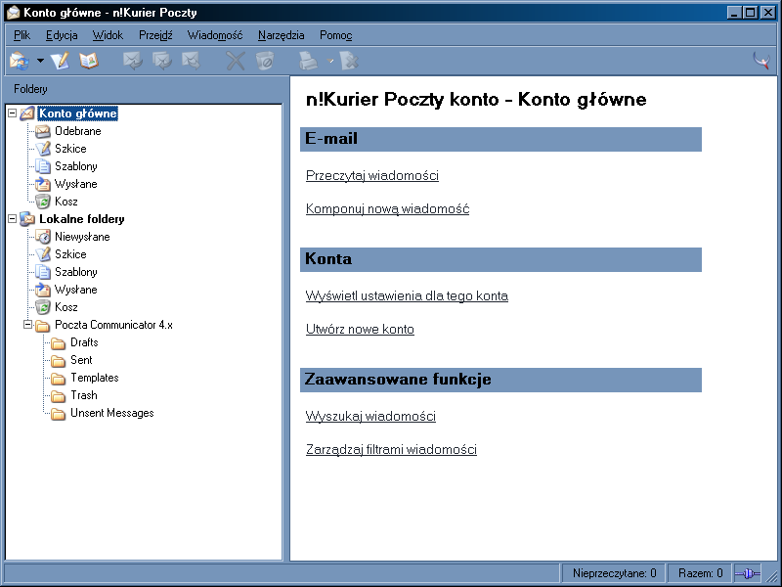This screenshot has height=587, width=782.
Task: Click the Komponuj nową wiadomość link
Action: (x=387, y=208)
